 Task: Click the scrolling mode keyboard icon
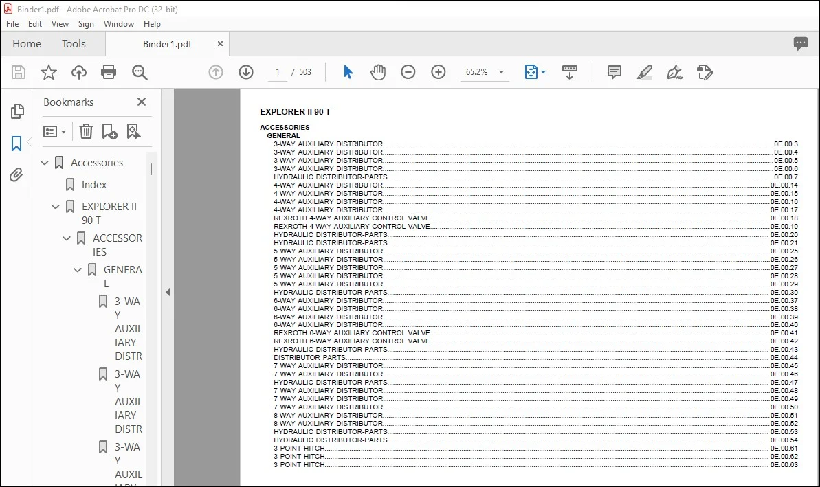tap(570, 72)
